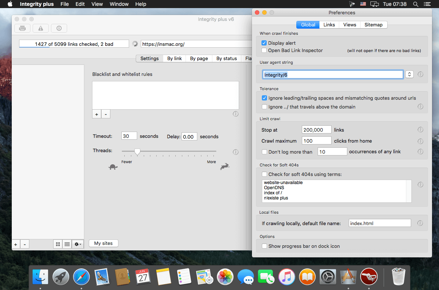This screenshot has width=439, height=290.
Task: Uncheck Display alert checkbox
Action: [x=264, y=43]
